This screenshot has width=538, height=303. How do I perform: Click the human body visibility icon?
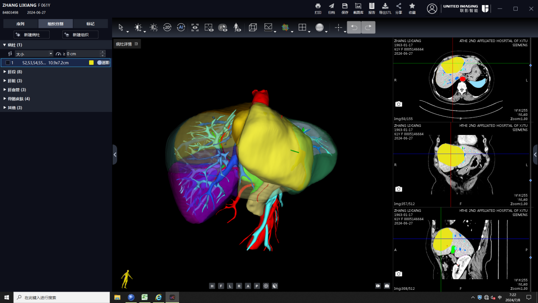pos(237,28)
